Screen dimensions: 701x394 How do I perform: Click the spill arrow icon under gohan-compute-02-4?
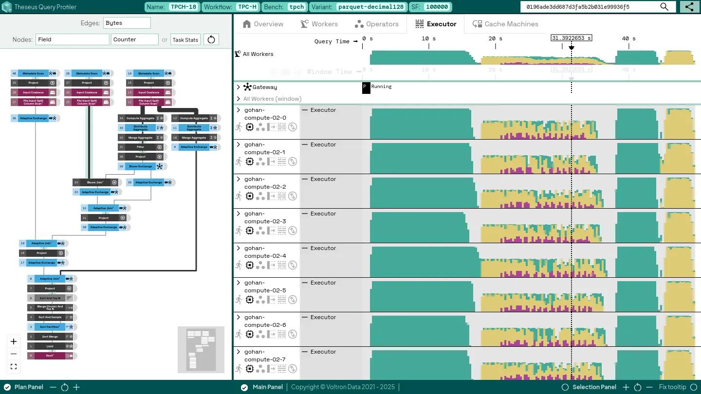[272, 265]
